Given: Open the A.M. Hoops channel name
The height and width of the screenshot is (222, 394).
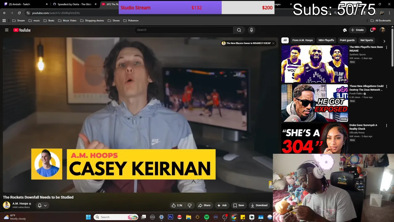Looking at the screenshot, I should (x=20, y=203).
